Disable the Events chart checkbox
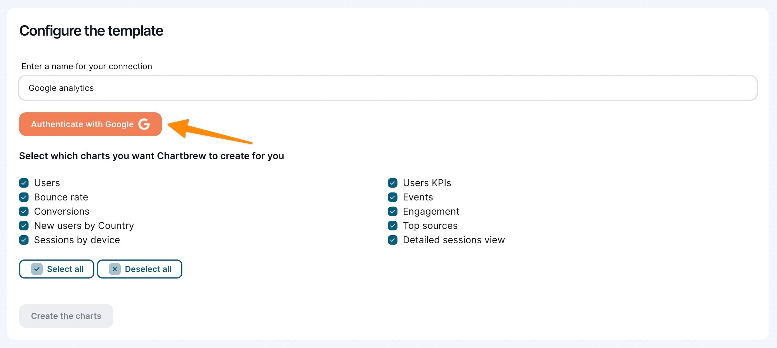The width and height of the screenshot is (777, 348). coord(392,197)
